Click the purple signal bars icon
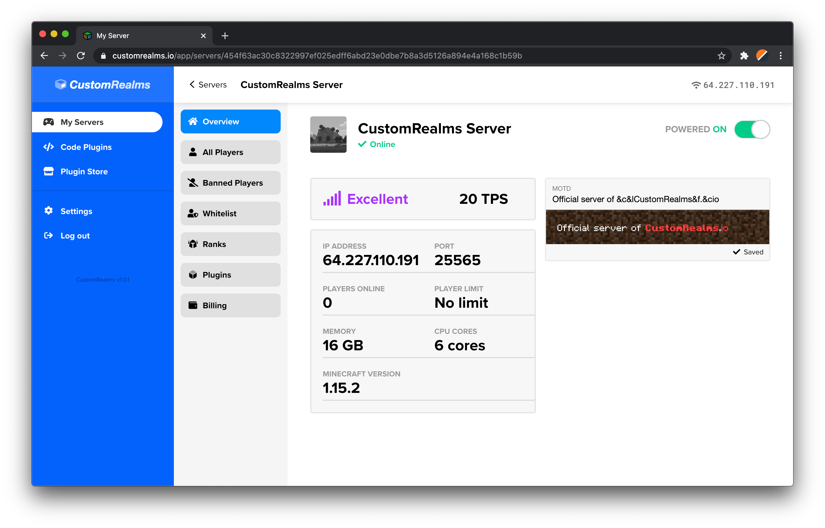The width and height of the screenshot is (825, 528). (332, 198)
